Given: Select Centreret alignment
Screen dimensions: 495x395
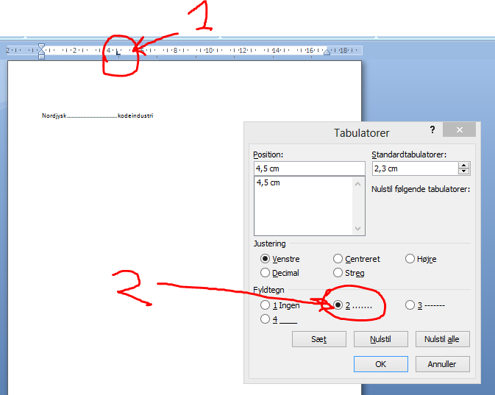Looking at the screenshot, I should (338, 259).
